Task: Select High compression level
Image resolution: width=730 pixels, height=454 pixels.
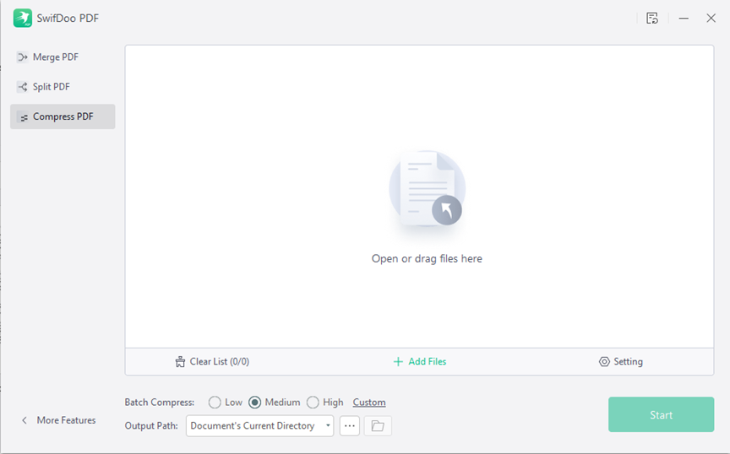Action: [x=313, y=402]
